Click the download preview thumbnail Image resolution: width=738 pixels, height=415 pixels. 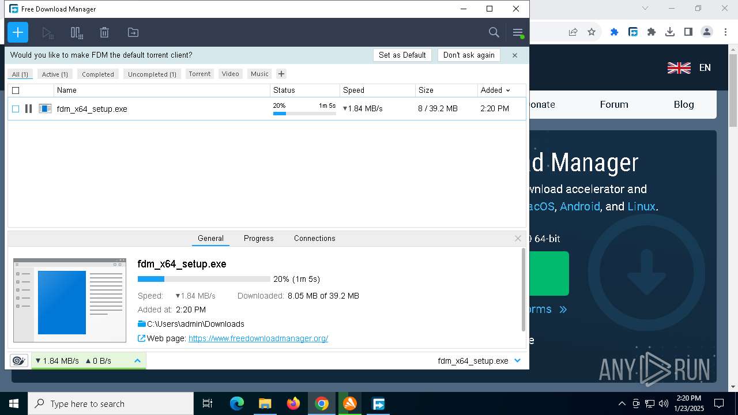70,300
